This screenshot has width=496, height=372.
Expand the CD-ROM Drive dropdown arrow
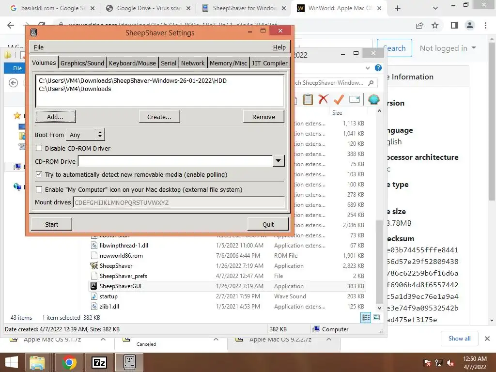279,161
